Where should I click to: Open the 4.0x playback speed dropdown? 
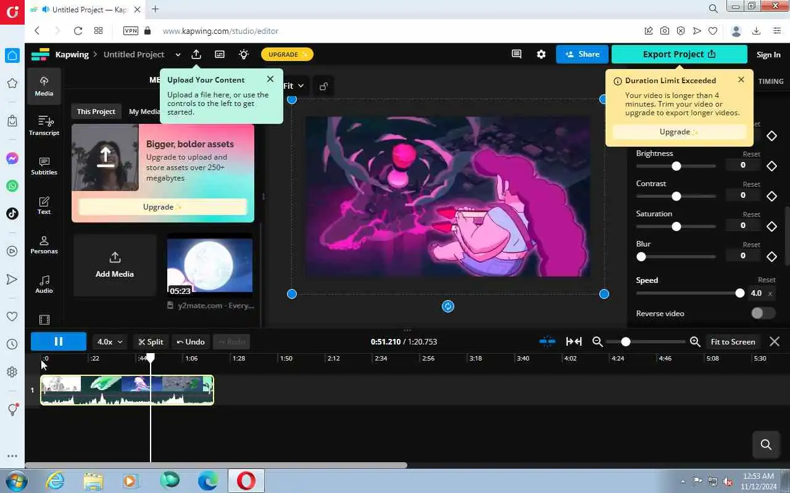click(x=110, y=341)
